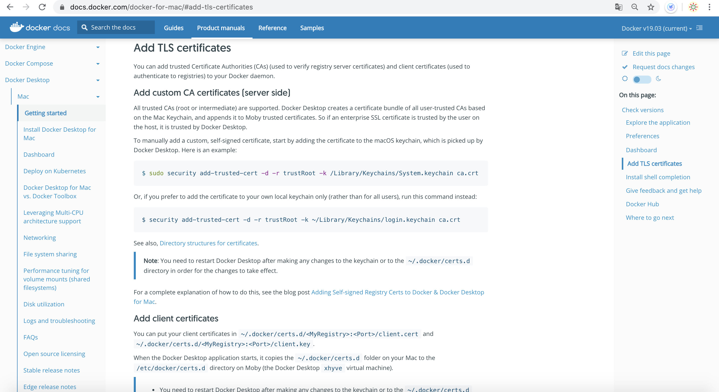
Task: Jump to Install shell completion section
Action: pos(658,177)
